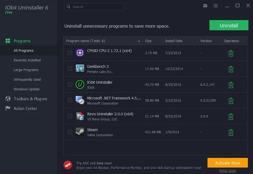The image size is (253, 174).
Task: Click trash icon in IObit Uninstaller row
Action: [x=231, y=85]
